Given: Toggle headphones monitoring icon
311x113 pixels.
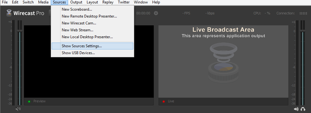Looking at the screenshot, I should pos(303,109).
